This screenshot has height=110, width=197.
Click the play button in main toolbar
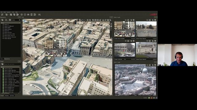tap(22, 15)
